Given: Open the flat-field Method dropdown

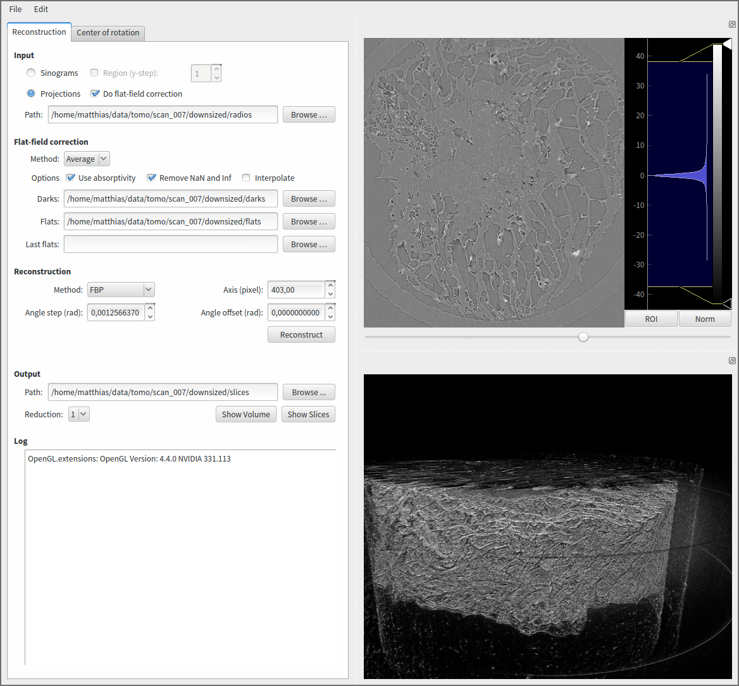Looking at the screenshot, I should coord(87,159).
